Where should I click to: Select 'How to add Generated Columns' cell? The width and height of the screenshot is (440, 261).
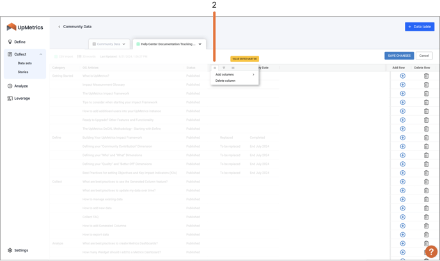pyautogui.click(x=104, y=226)
